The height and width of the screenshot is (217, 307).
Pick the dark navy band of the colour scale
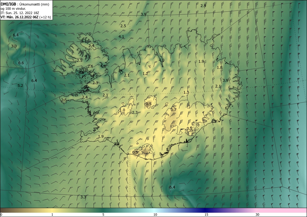tap(206, 210)
